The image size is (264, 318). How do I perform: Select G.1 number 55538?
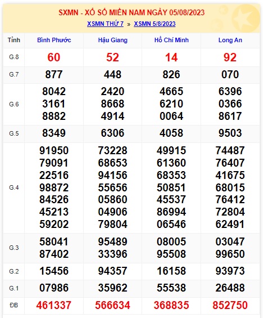coord(171,288)
